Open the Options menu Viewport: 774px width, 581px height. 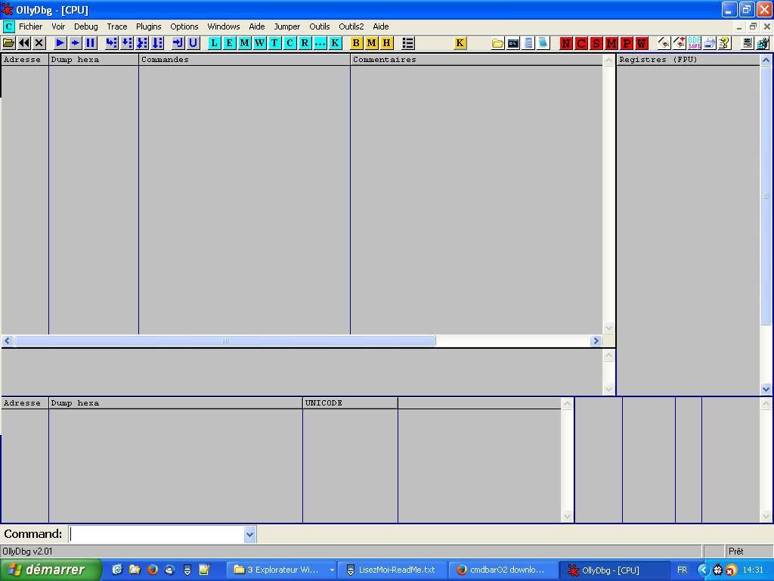coord(184,26)
